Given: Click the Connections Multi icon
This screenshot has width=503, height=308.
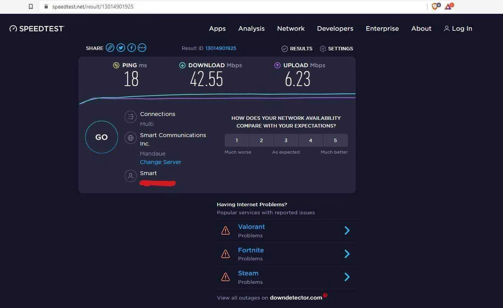Looking at the screenshot, I should tap(131, 117).
